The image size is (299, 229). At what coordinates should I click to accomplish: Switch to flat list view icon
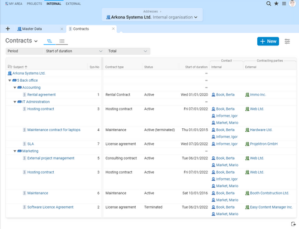[62, 41]
